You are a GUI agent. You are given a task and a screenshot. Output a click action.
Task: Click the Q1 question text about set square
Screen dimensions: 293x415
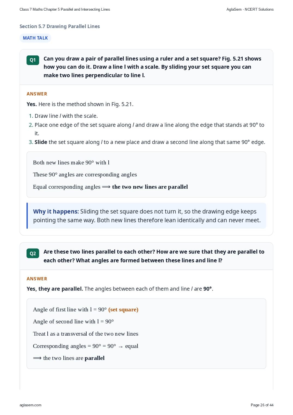pyautogui.click(x=152, y=67)
